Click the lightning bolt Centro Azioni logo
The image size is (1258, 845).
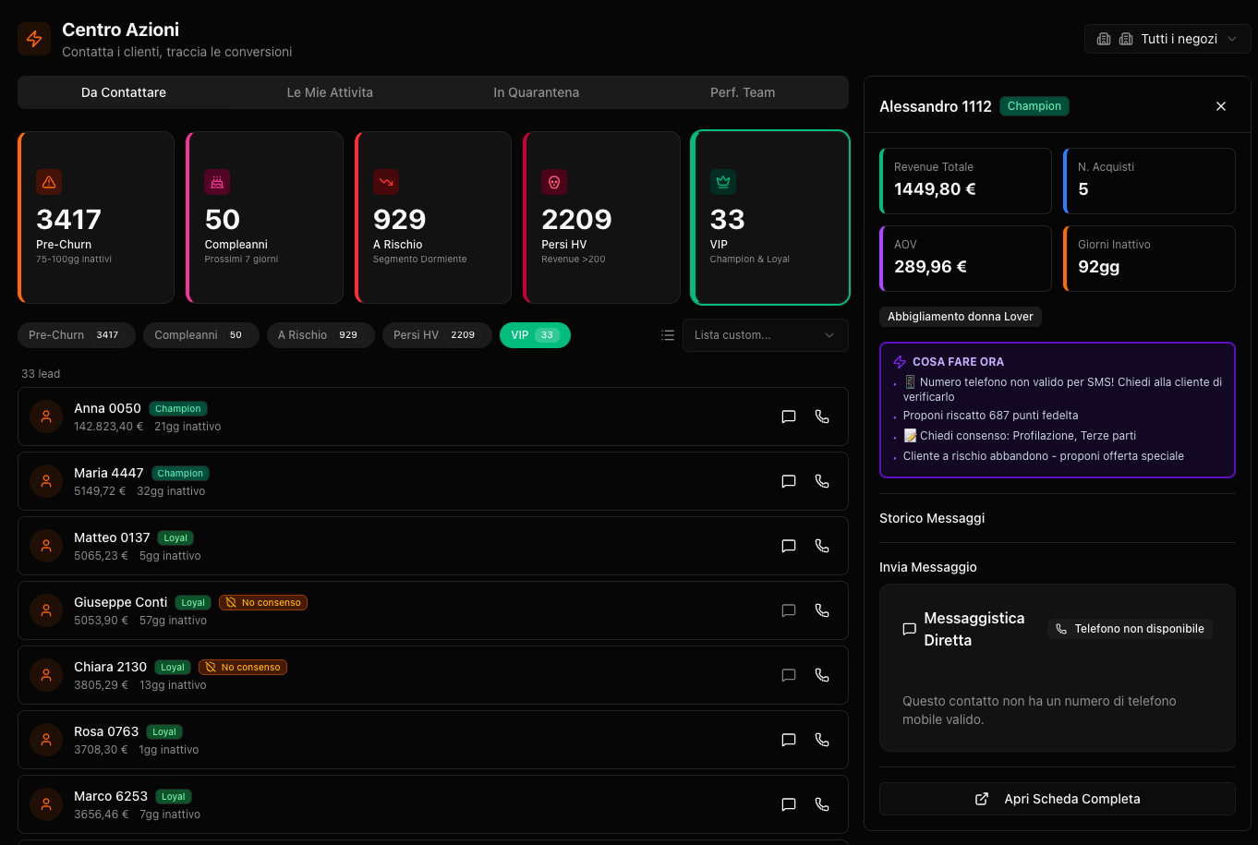tap(34, 39)
